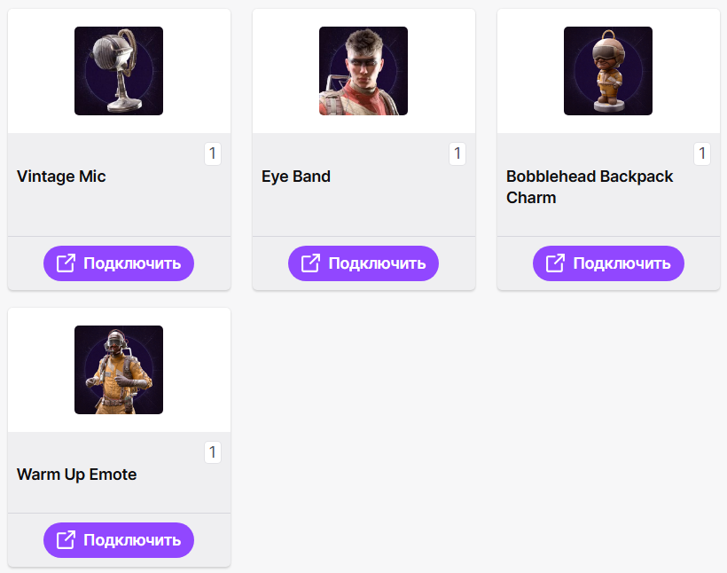727x573 pixels.
Task: Click the Warm Up Emote title
Action: pyautogui.click(x=77, y=475)
